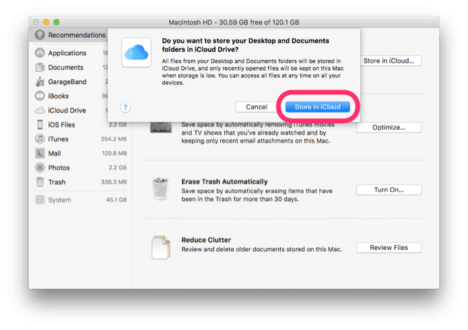Click the Reduce Clutter document icon
Viewport: 468px width, 330px height.
tap(161, 247)
